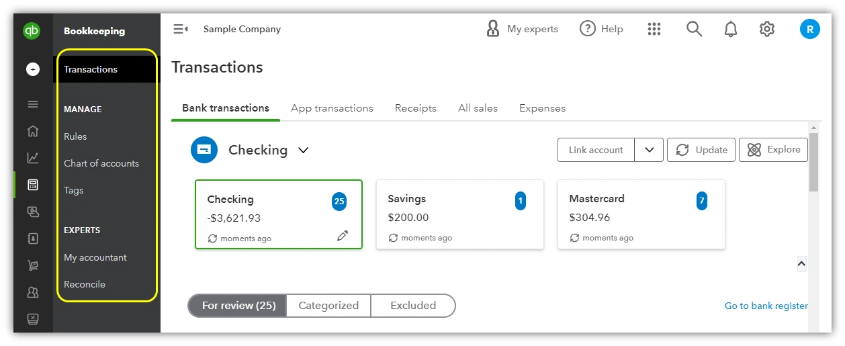Select the Excluded filter segment

coord(413,305)
